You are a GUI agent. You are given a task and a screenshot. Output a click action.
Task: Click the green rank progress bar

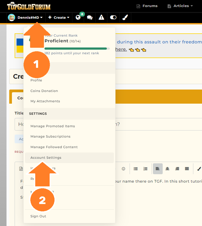coord(76,49)
